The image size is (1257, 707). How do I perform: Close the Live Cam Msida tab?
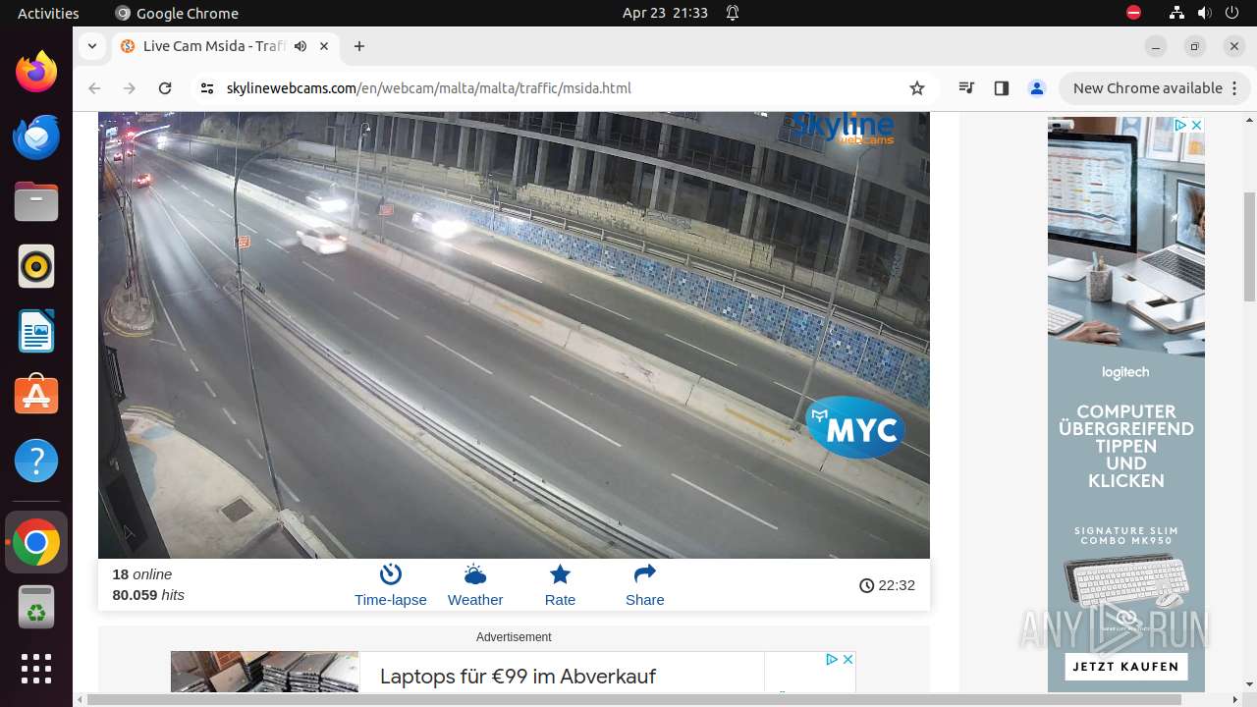pyautogui.click(x=323, y=46)
